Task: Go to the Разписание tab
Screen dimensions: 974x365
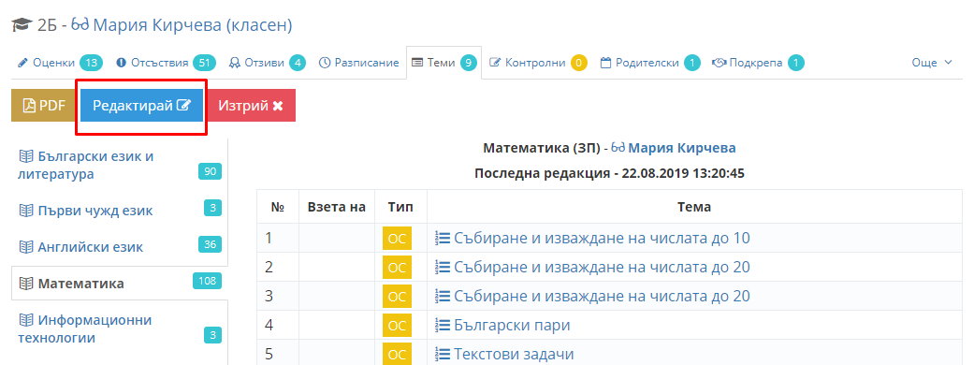Action: [x=358, y=63]
